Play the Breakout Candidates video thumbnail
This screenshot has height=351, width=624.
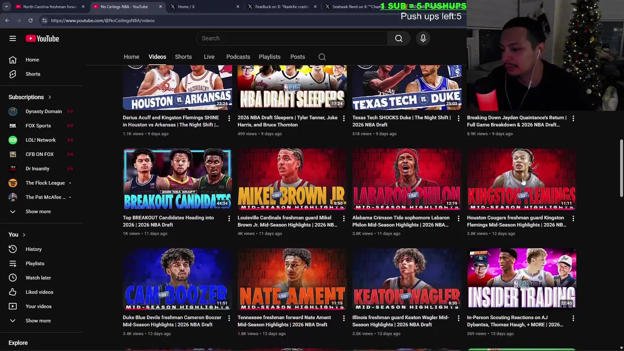177,180
